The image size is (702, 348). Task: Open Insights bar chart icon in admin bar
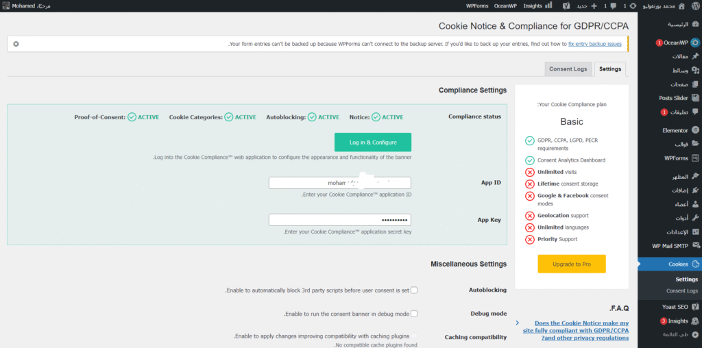(548, 5)
